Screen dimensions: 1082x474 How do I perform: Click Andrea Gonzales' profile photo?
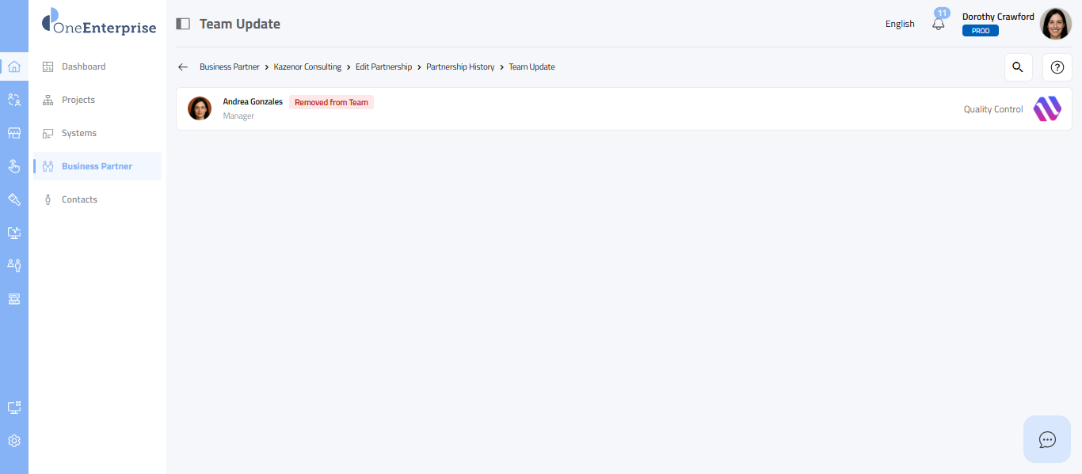tap(200, 108)
